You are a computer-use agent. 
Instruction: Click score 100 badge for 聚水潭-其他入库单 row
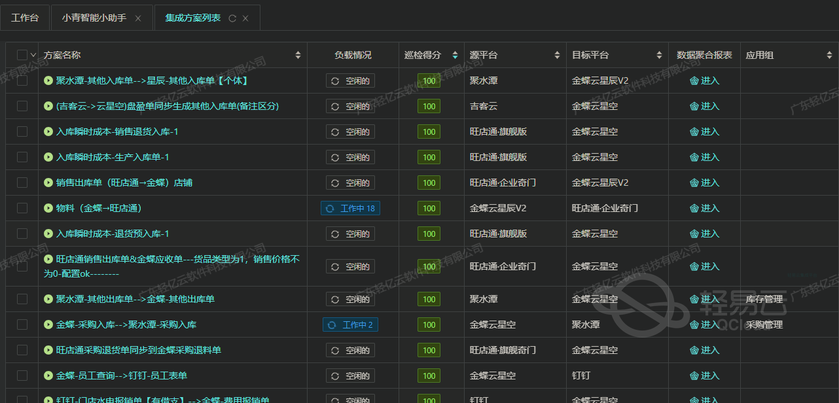429,81
